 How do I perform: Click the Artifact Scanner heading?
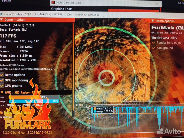point(16,112)
